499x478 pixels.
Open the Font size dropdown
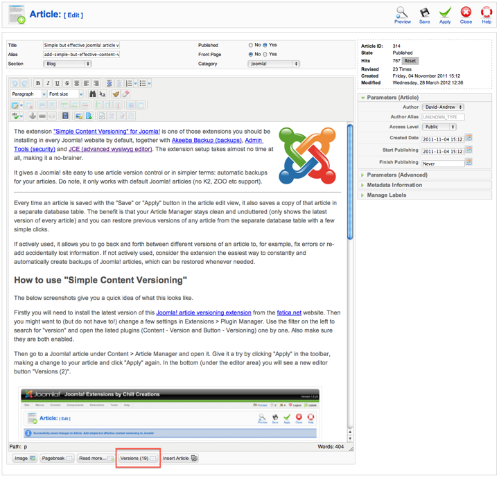point(65,94)
